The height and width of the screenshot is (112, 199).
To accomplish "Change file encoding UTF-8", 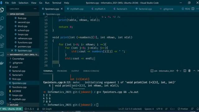I will [160, 109].
